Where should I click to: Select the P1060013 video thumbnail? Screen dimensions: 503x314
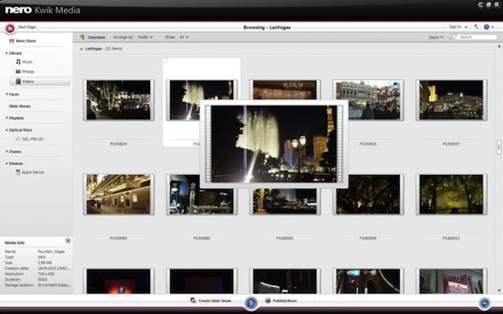451,194
